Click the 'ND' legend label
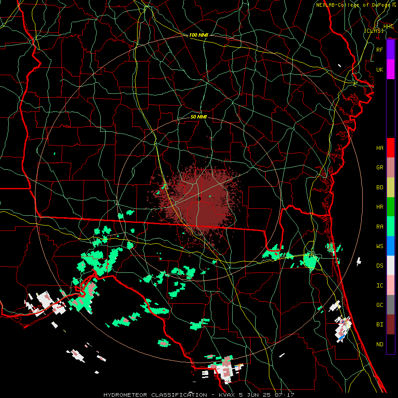Screen dimensions: 398x398 [x=380, y=344]
